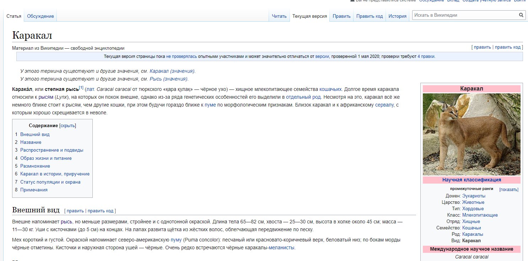Click the Каракал page title
528x261 pixels.
32,35
